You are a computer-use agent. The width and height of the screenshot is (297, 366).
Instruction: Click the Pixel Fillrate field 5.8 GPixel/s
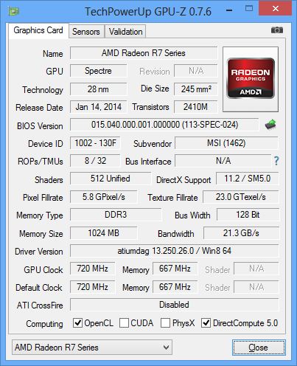tap(104, 197)
